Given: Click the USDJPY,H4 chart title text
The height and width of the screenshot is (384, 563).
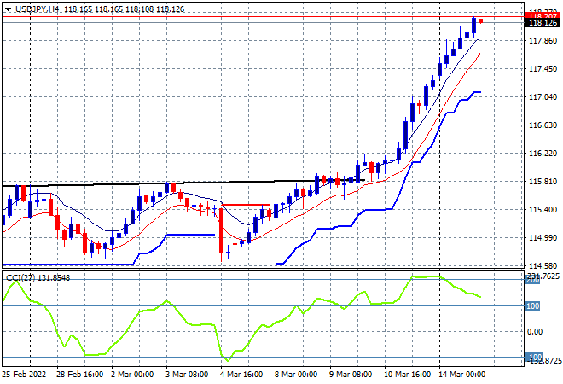Looking at the screenshot, I should pyautogui.click(x=37, y=9).
